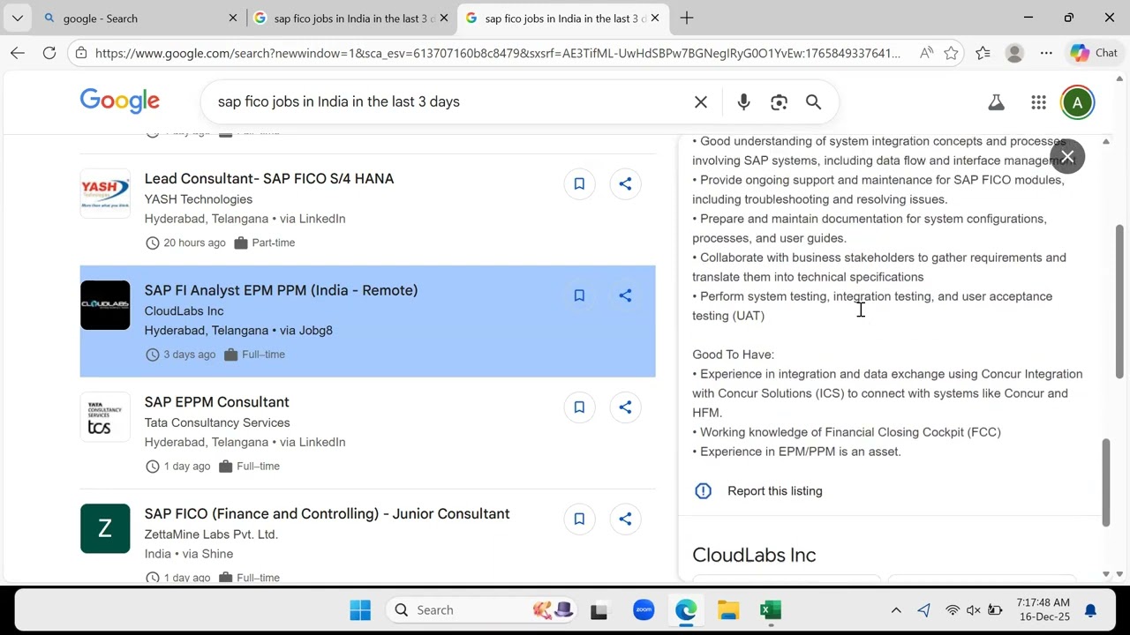Open Google Search Labs flask icon

point(997,103)
